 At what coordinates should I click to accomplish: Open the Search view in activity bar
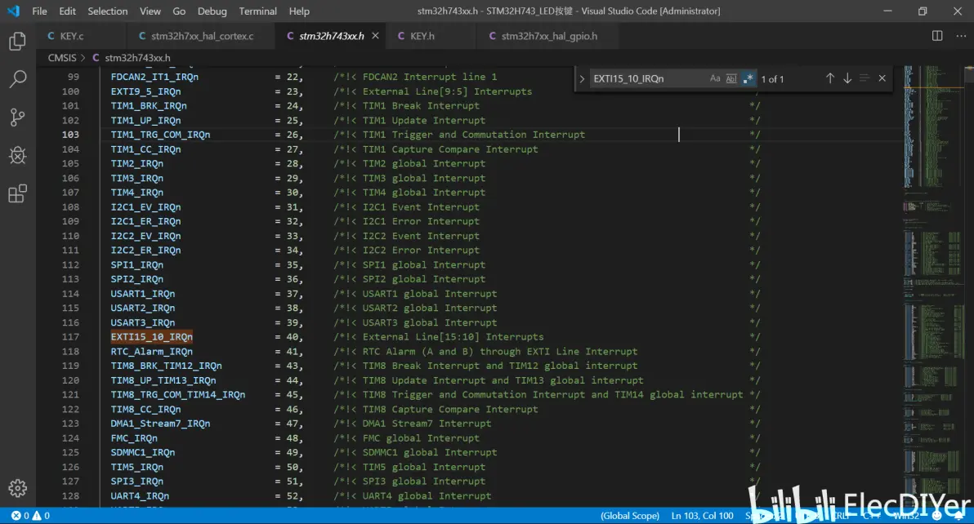[17, 79]
